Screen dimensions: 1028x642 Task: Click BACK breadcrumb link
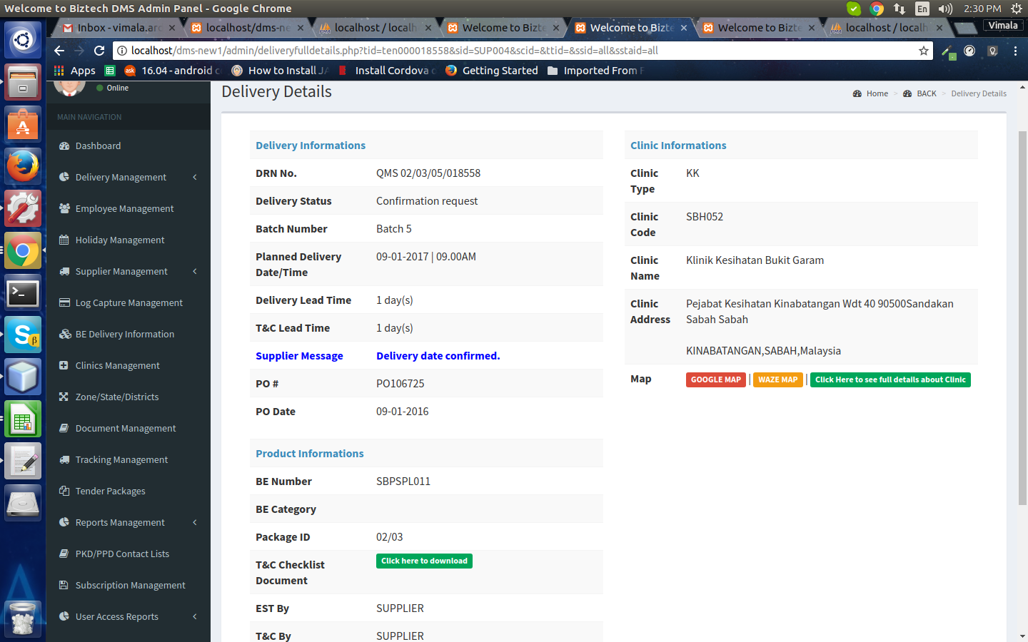(x=919, y=93)
